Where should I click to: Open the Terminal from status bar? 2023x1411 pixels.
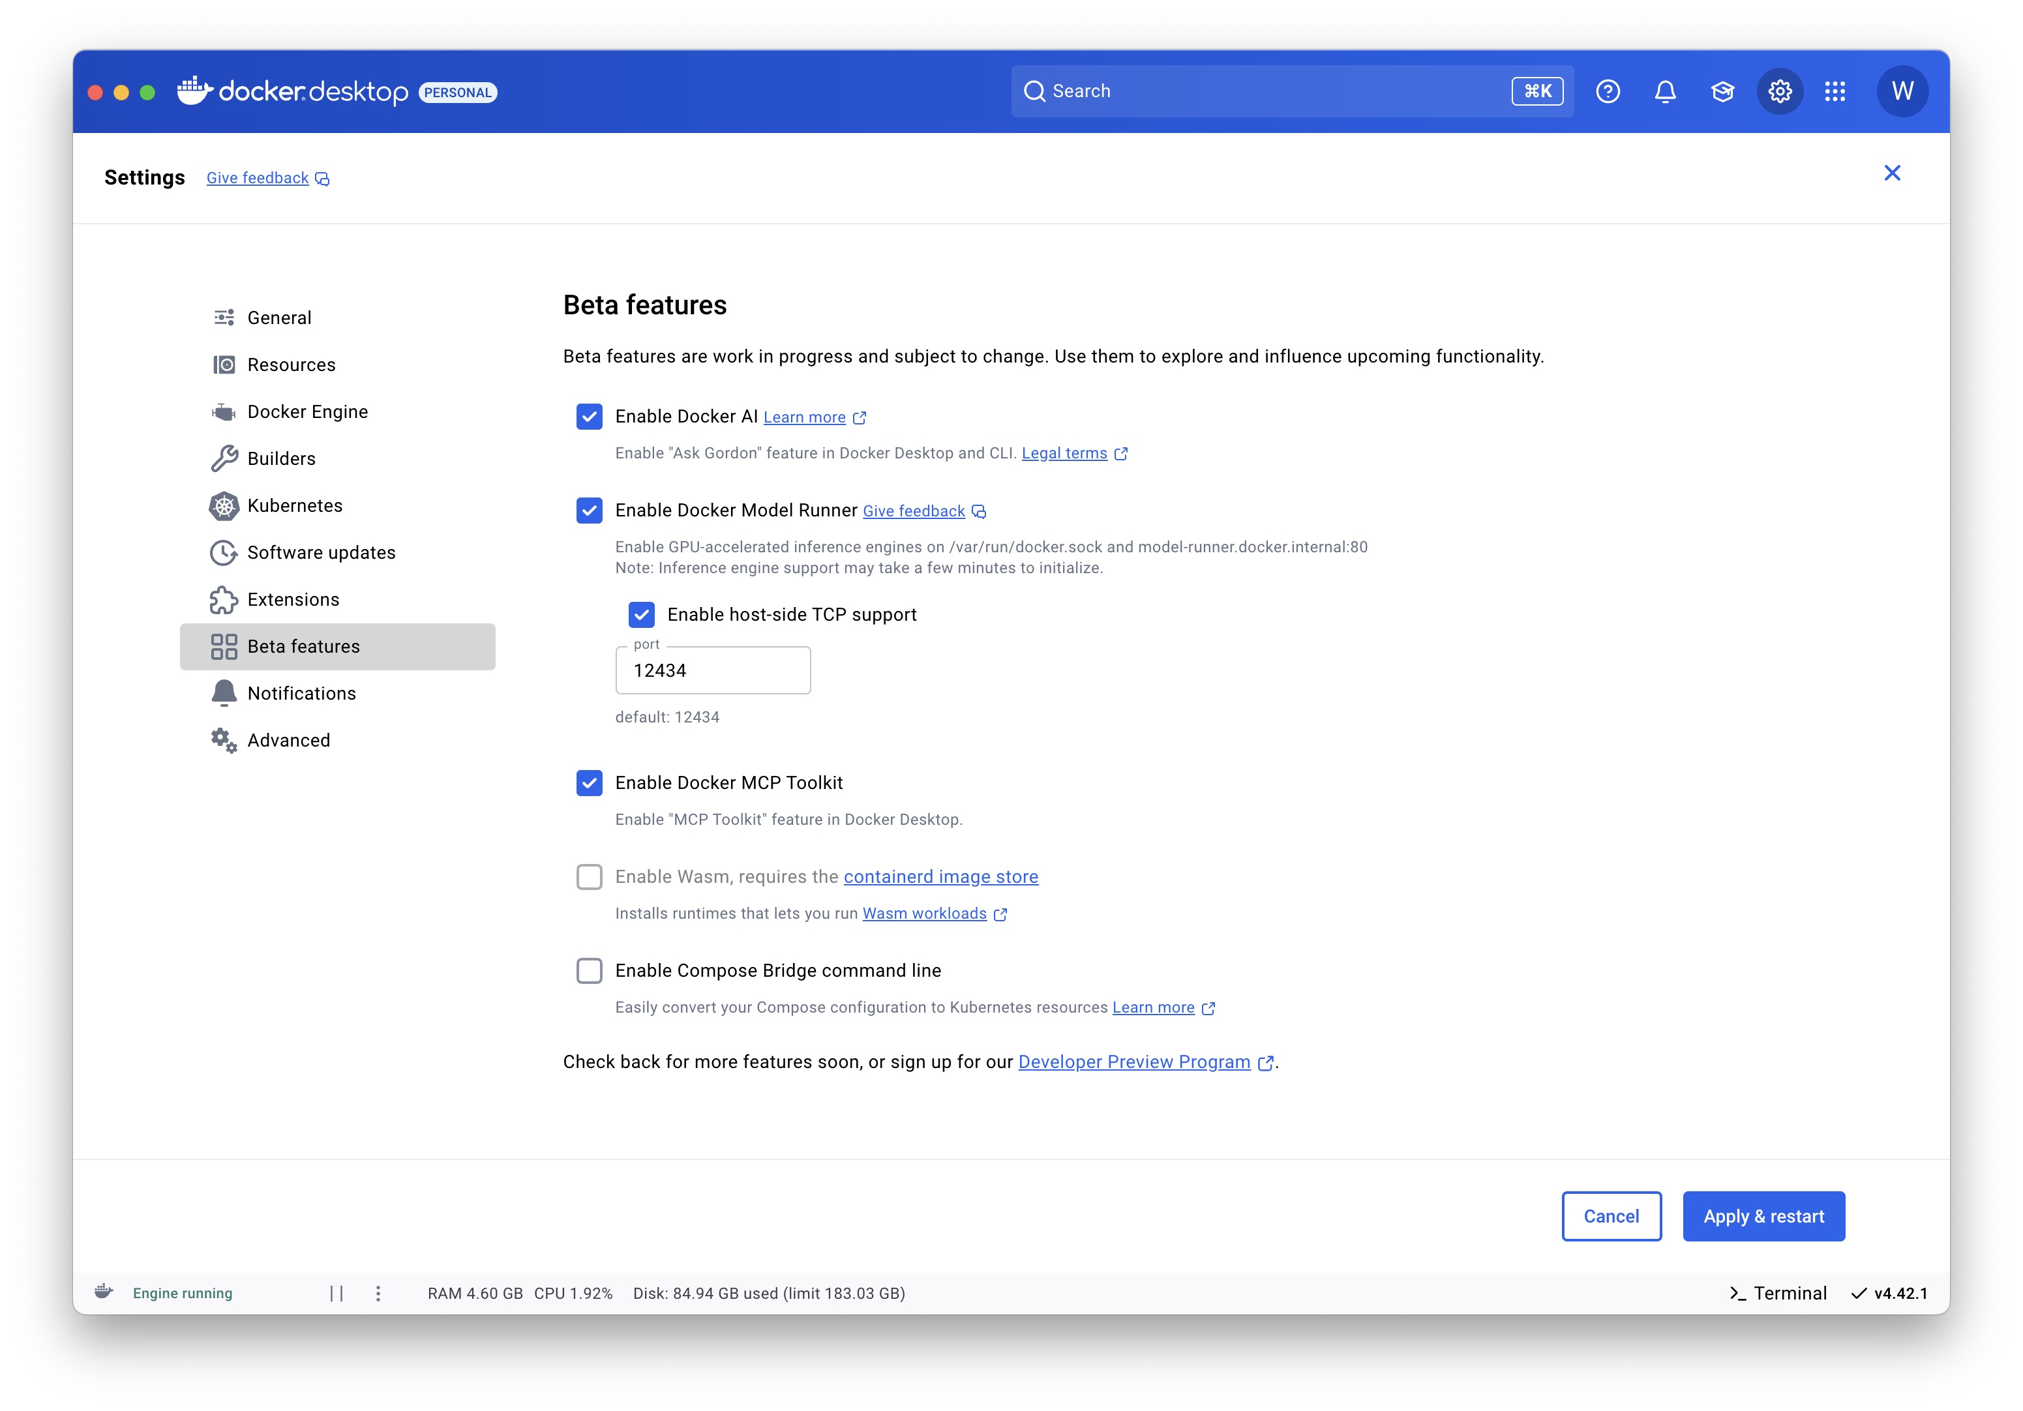click(1778, 1293)
